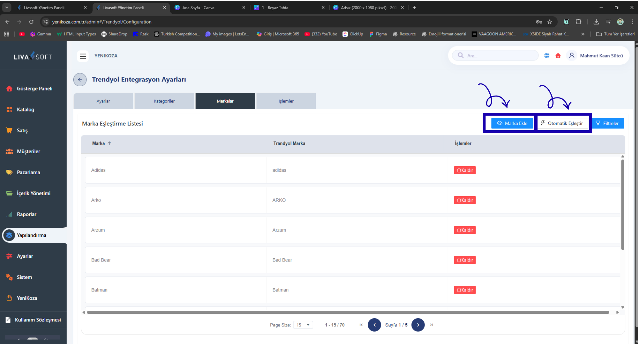Bookmark this page with the star icon
The width and height of the screenshot is (638, 344).
click(550, 22)
